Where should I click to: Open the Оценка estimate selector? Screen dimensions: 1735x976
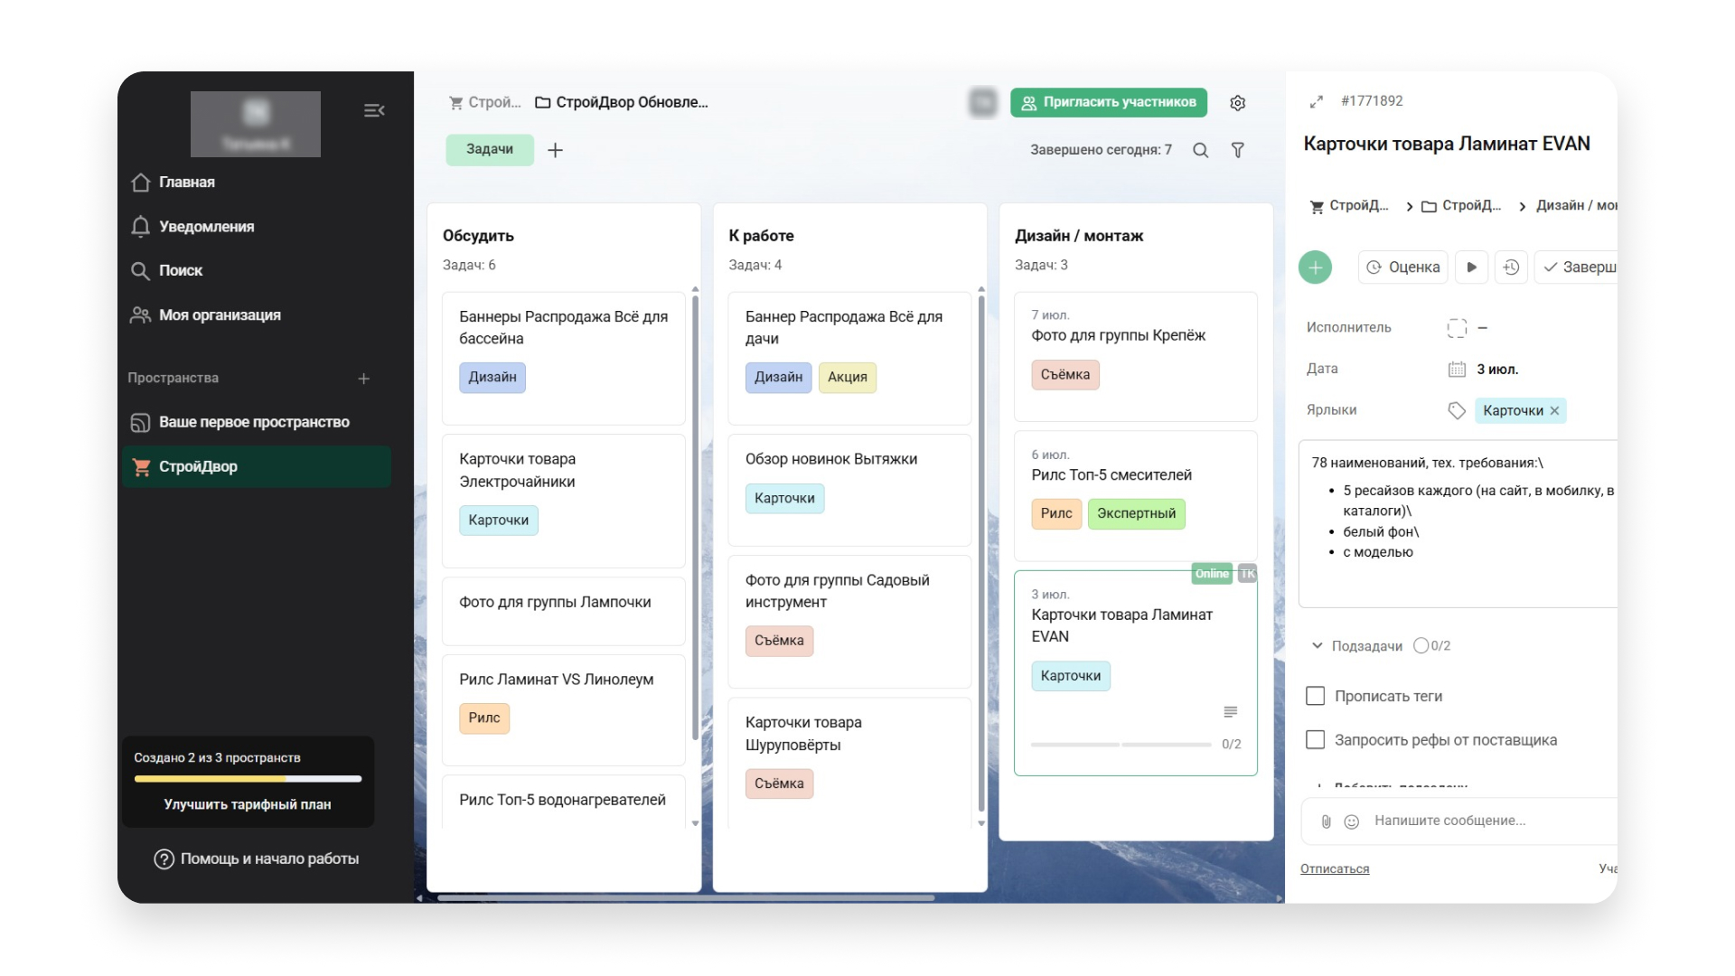(1402, 267)
